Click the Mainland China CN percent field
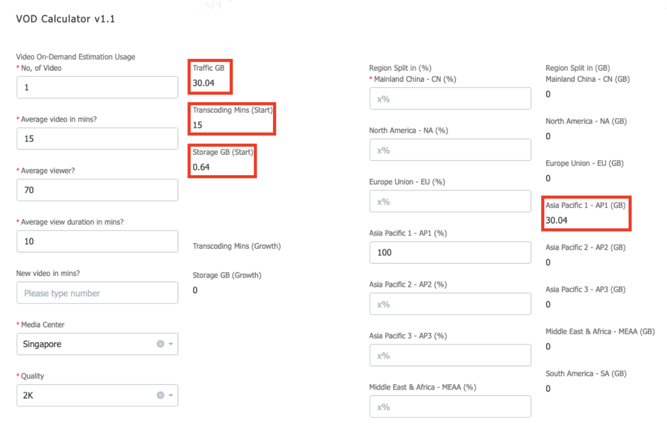The image size is (667, 429). [450, 99]
